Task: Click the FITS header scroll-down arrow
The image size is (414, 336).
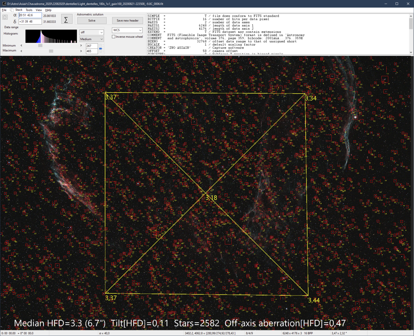Action: (x=411, y=52)
